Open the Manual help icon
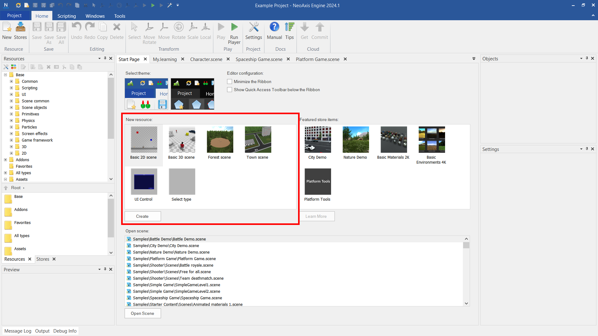 tap(274, 27)
